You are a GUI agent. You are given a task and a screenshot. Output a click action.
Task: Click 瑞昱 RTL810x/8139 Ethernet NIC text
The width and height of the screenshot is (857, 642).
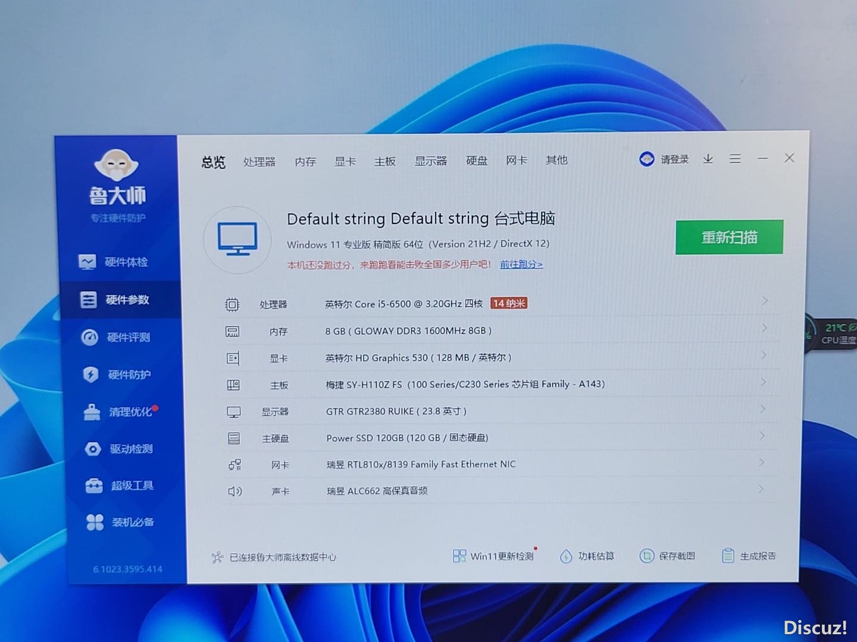(421, 464)
